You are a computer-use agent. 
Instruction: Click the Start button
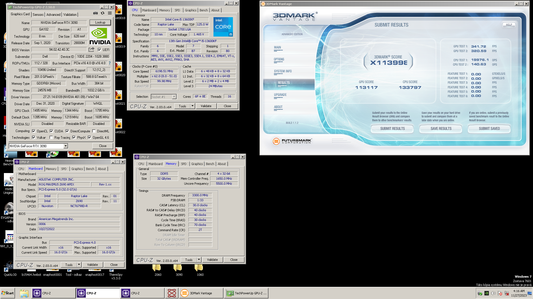[8, 293]
